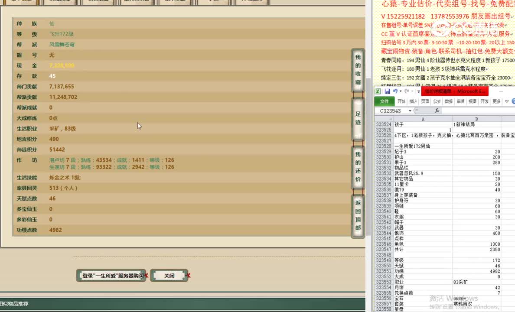
Task: Click the 登录"一生所爱"服务器购买 button
Action: (x=111, y=275)
